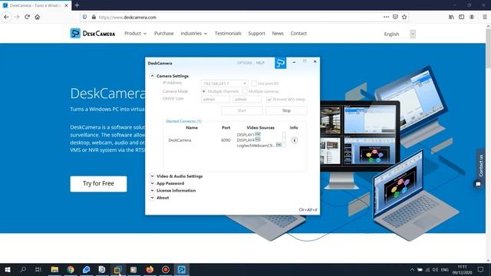
Task: Expand the Video & Audio Settings section
Action: (152, 176)
